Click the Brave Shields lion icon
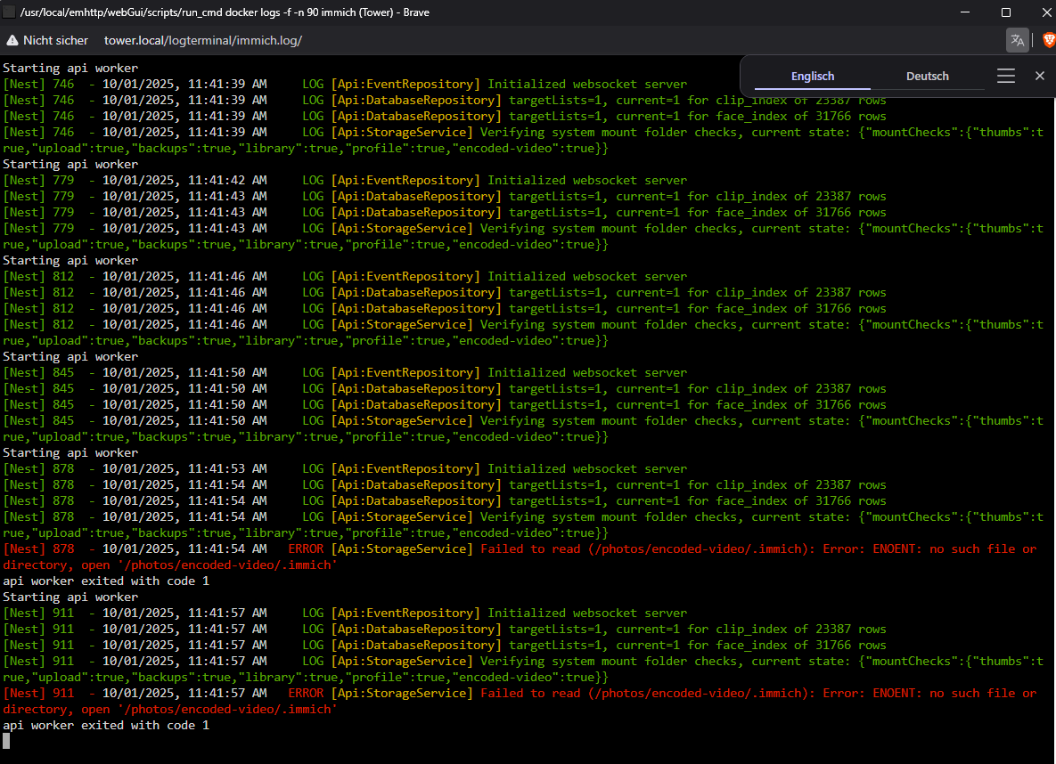 [1048, 40]
